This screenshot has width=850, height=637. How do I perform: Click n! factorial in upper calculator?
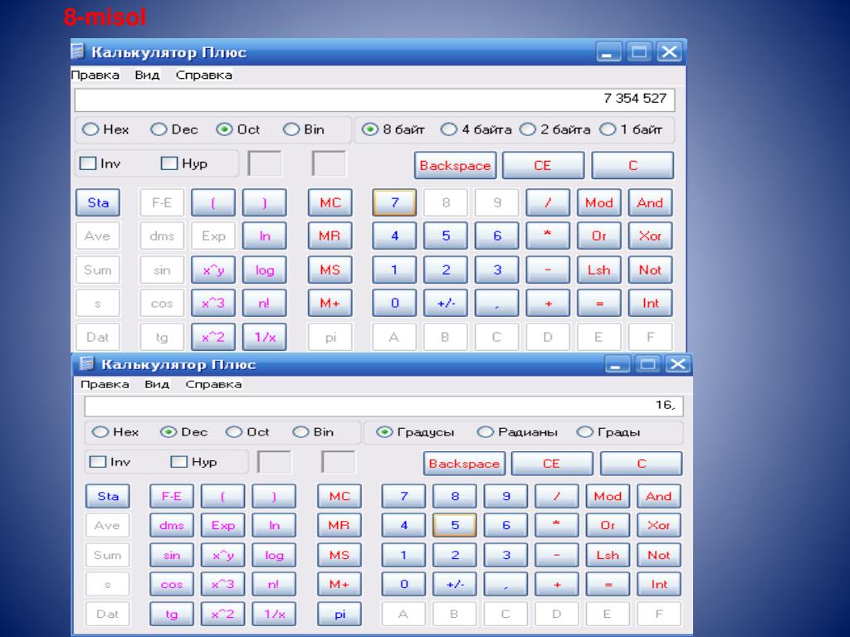(x=265, y=304)
